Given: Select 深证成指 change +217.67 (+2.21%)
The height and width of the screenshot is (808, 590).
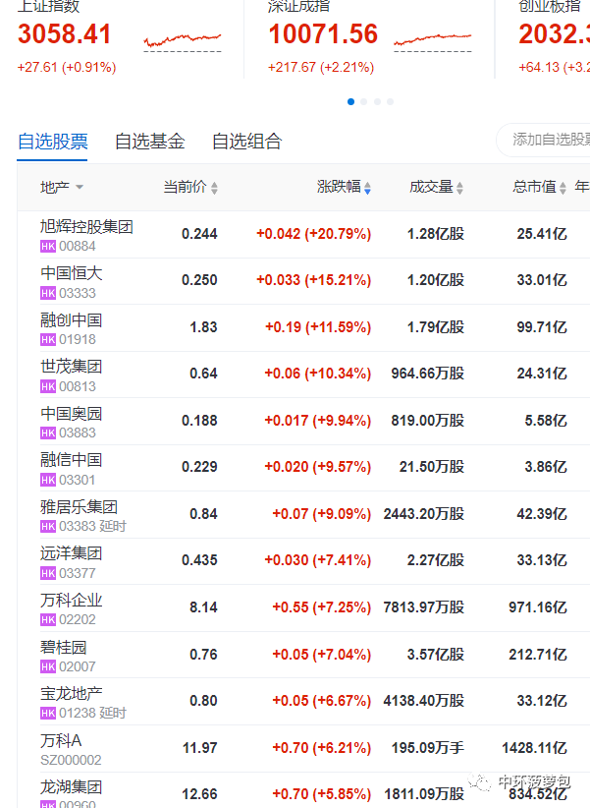Looking at the screenshot, I should point(321,68).
